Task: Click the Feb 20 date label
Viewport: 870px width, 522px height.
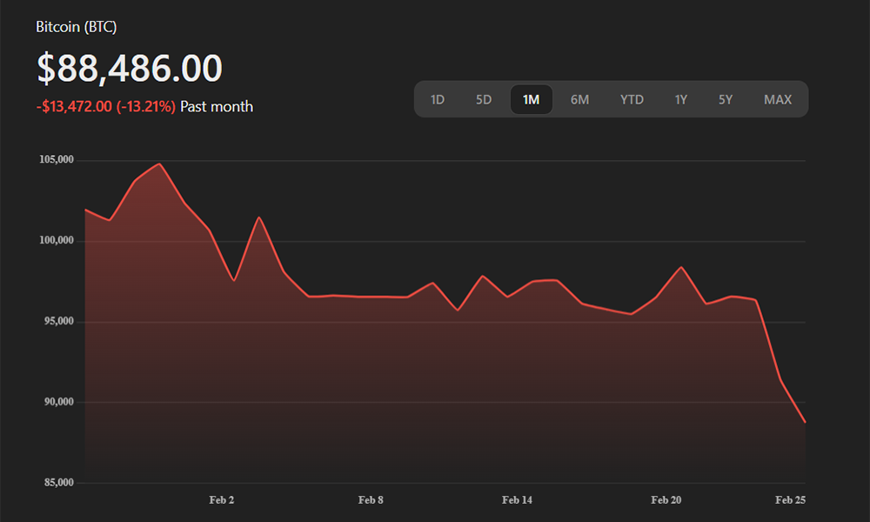Action: (x=666, y=499)
